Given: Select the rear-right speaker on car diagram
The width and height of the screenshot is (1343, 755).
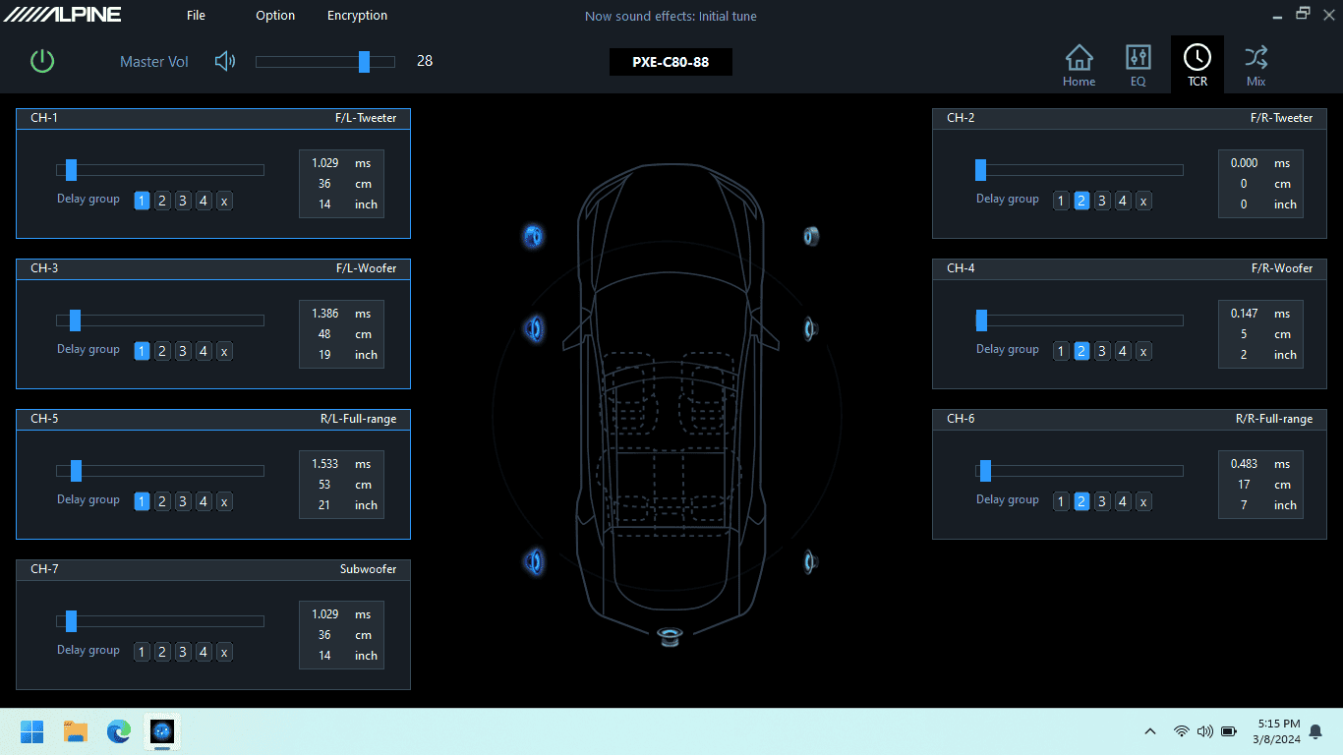Looking at the screenshot, I should [811, 562].
